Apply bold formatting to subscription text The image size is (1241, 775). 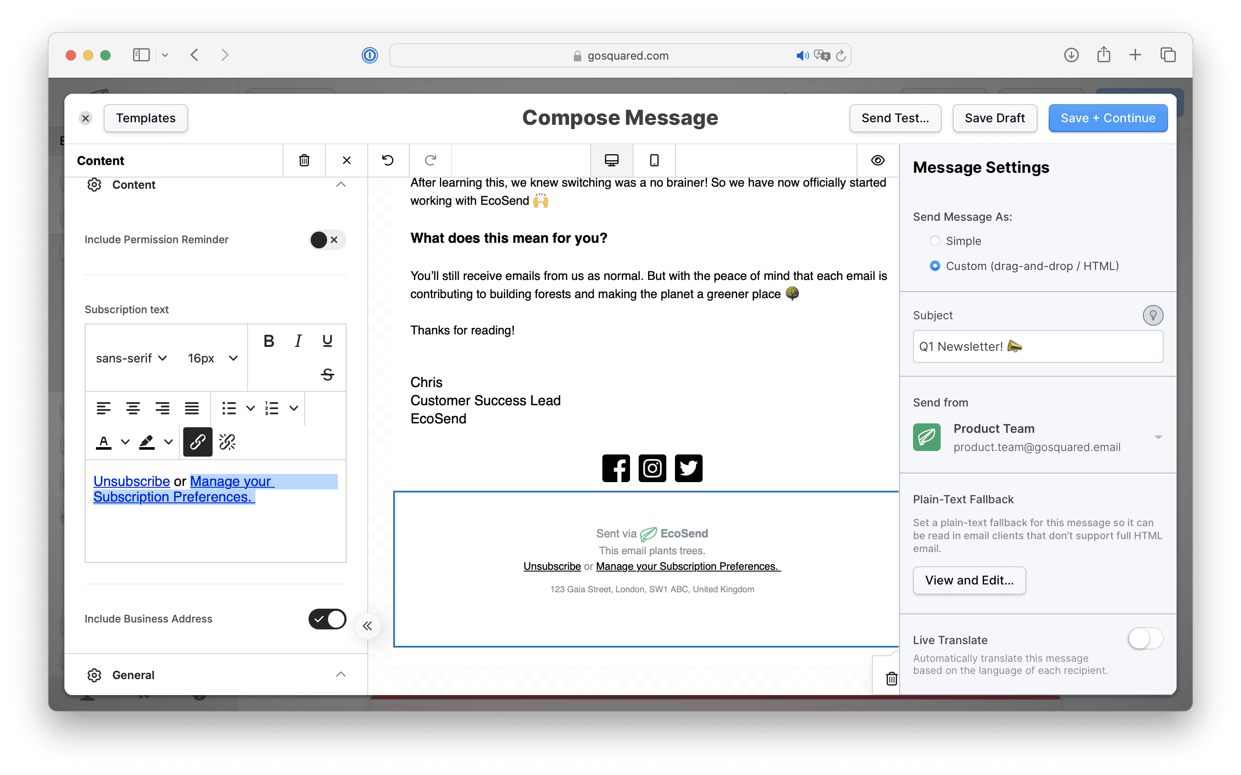(x=269, y=341)
